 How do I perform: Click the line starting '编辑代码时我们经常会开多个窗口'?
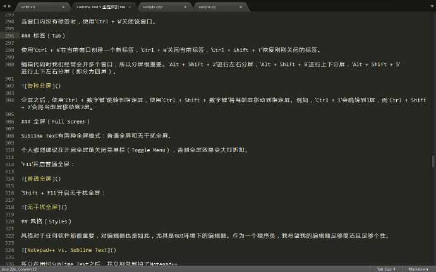pos(210,68)
